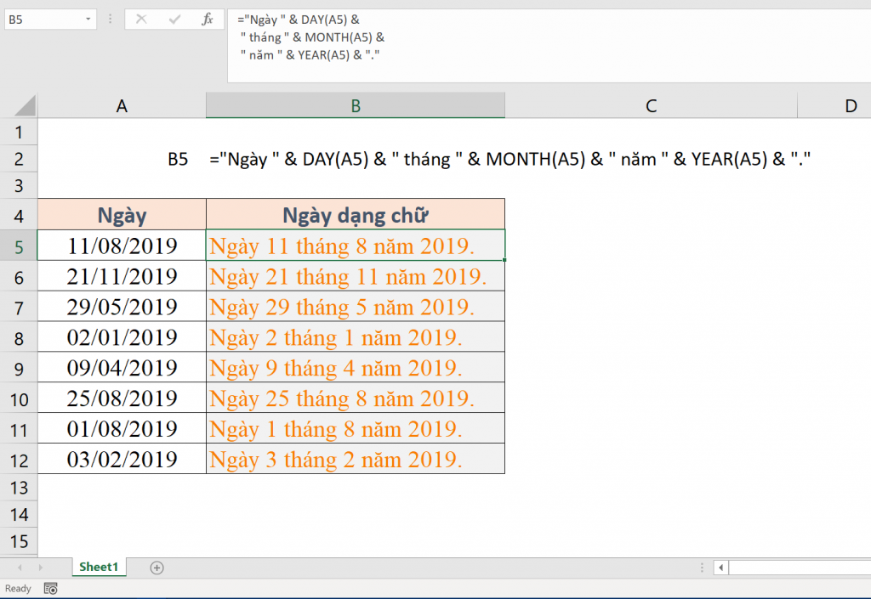871x599 pixels.
Task: Select row 5 header
Action: click(x=19, y=246)
